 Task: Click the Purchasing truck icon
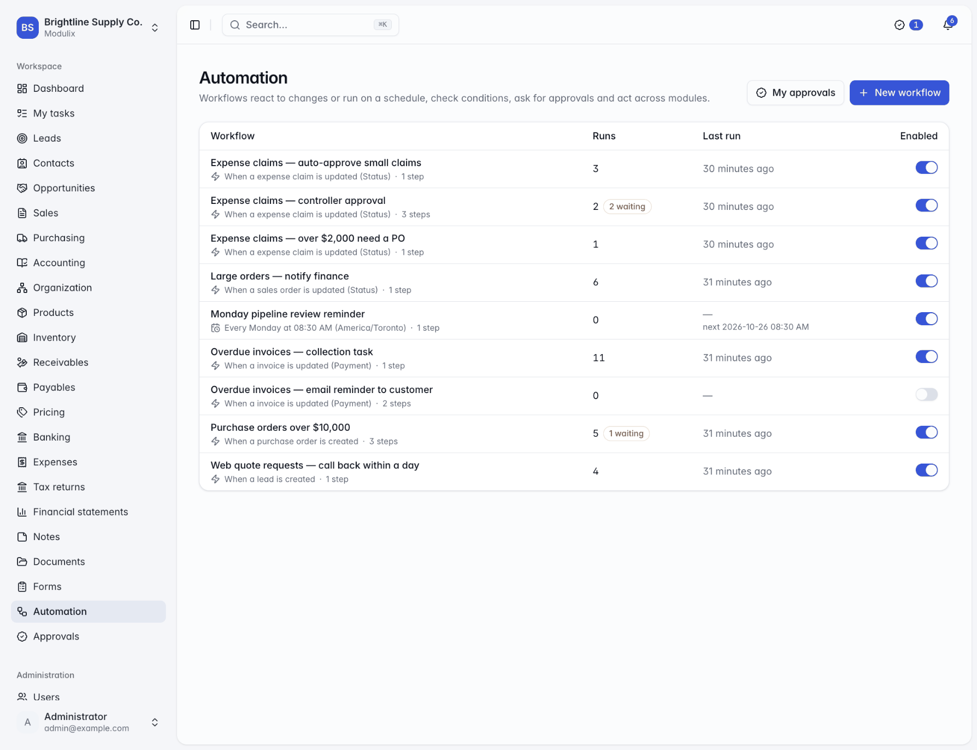coord(22,238)
